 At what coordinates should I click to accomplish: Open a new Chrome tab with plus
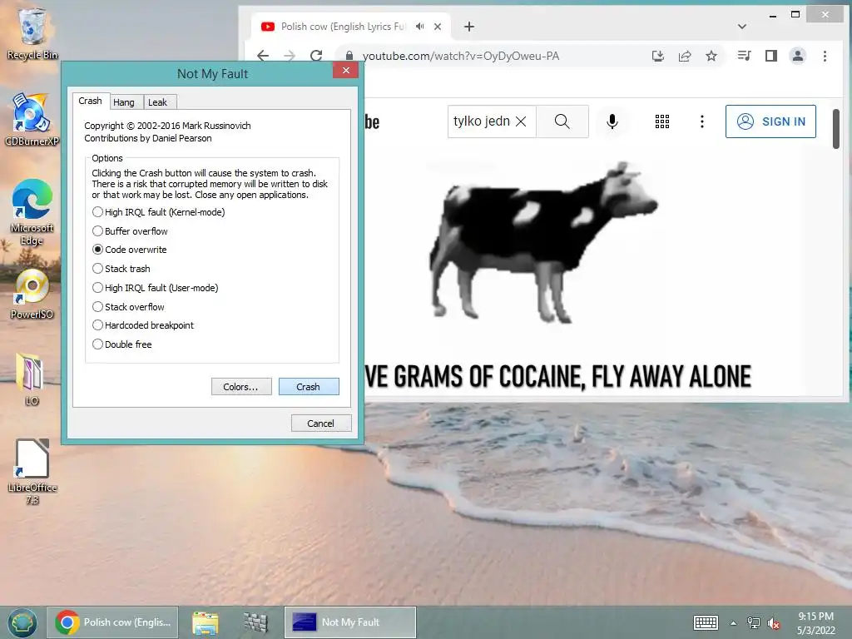[469, 27]
